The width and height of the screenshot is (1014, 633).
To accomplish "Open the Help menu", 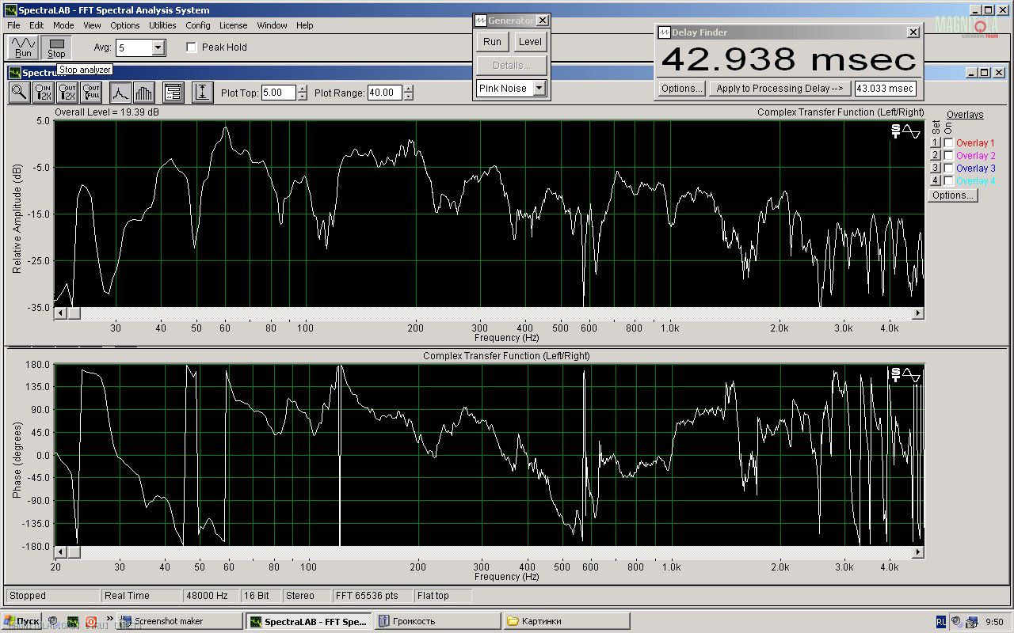I will 305,25.
